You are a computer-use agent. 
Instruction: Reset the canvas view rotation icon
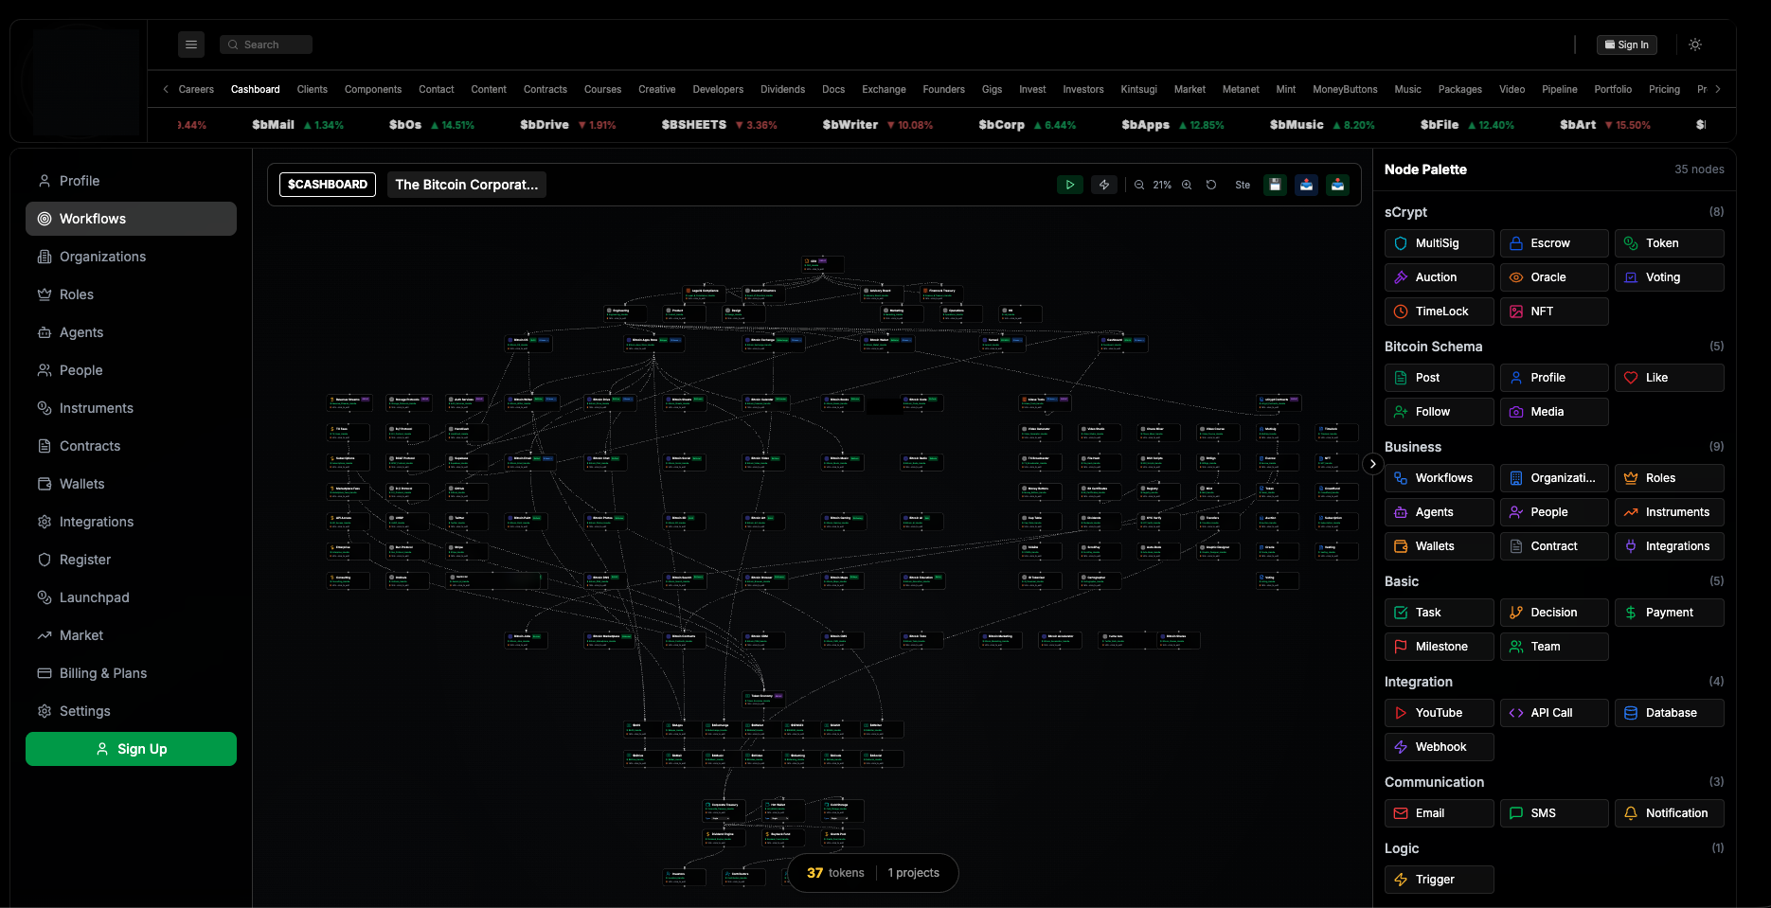tap(1211, 186)
